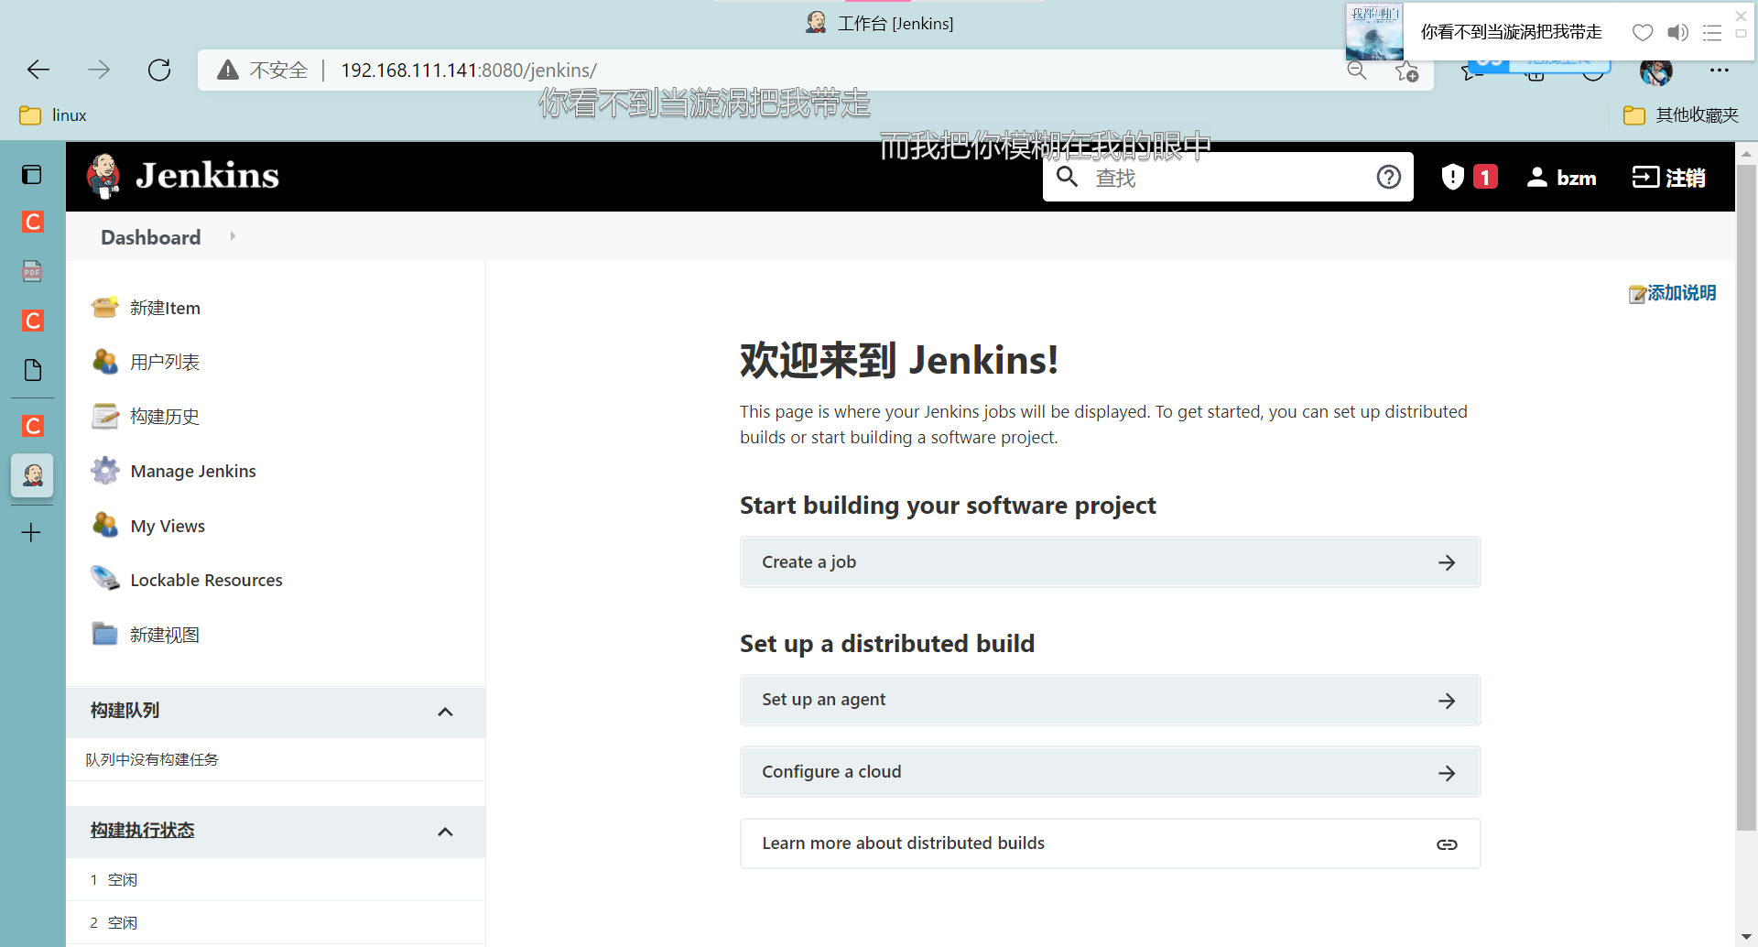The width and height of the screenshot is (1758, 947).
Task: Open browser settings ellipsis menu
Action: click(1720, 71)
